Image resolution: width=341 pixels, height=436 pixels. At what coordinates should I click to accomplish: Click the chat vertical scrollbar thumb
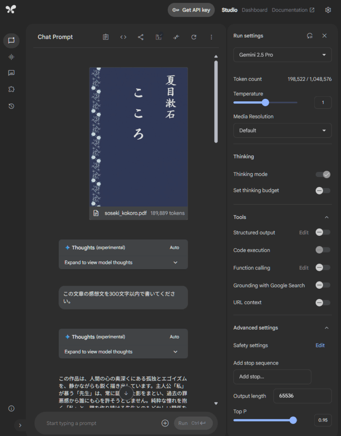coord(216,102)
